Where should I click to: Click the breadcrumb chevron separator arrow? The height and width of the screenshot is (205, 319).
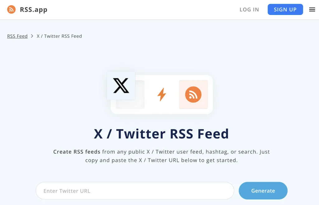[32, 36]
